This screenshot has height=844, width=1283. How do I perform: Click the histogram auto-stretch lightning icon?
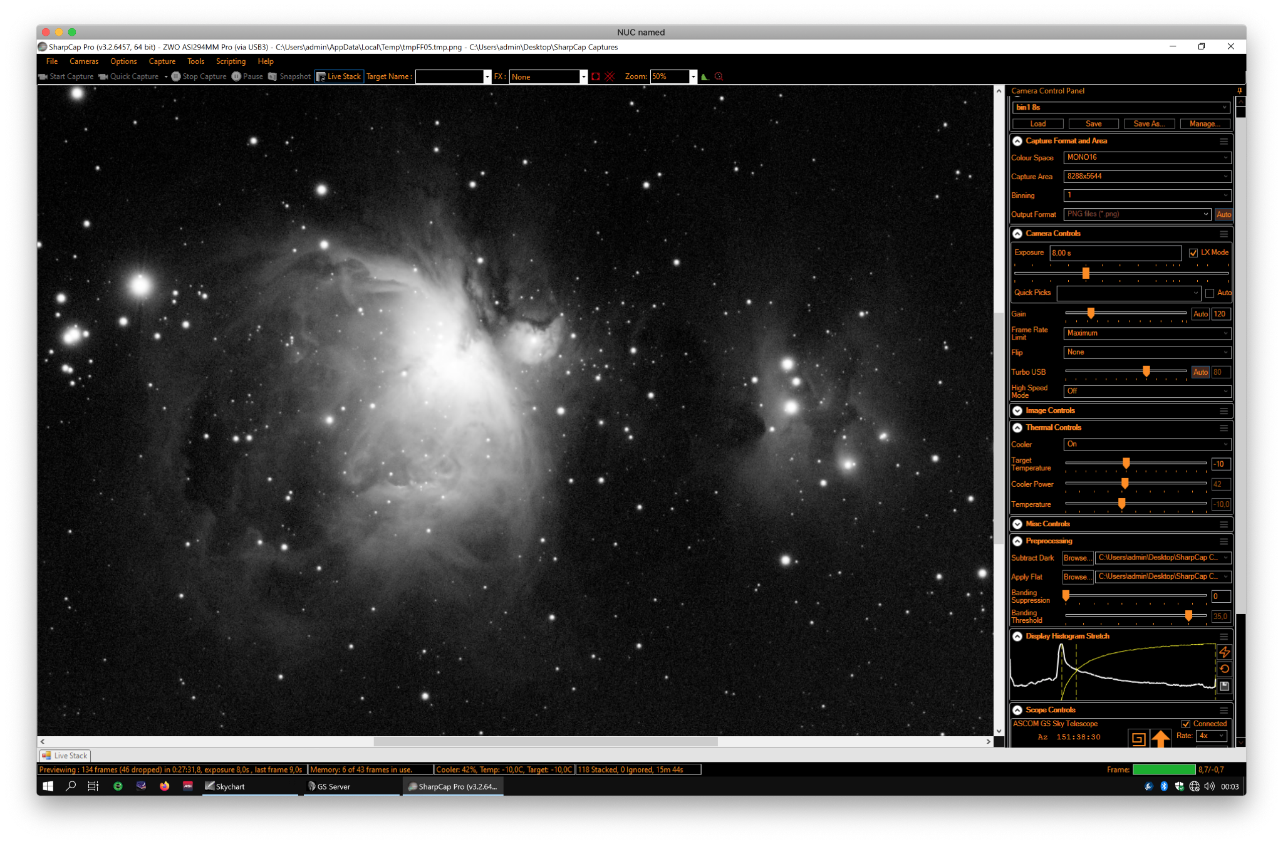point(1224,652)
